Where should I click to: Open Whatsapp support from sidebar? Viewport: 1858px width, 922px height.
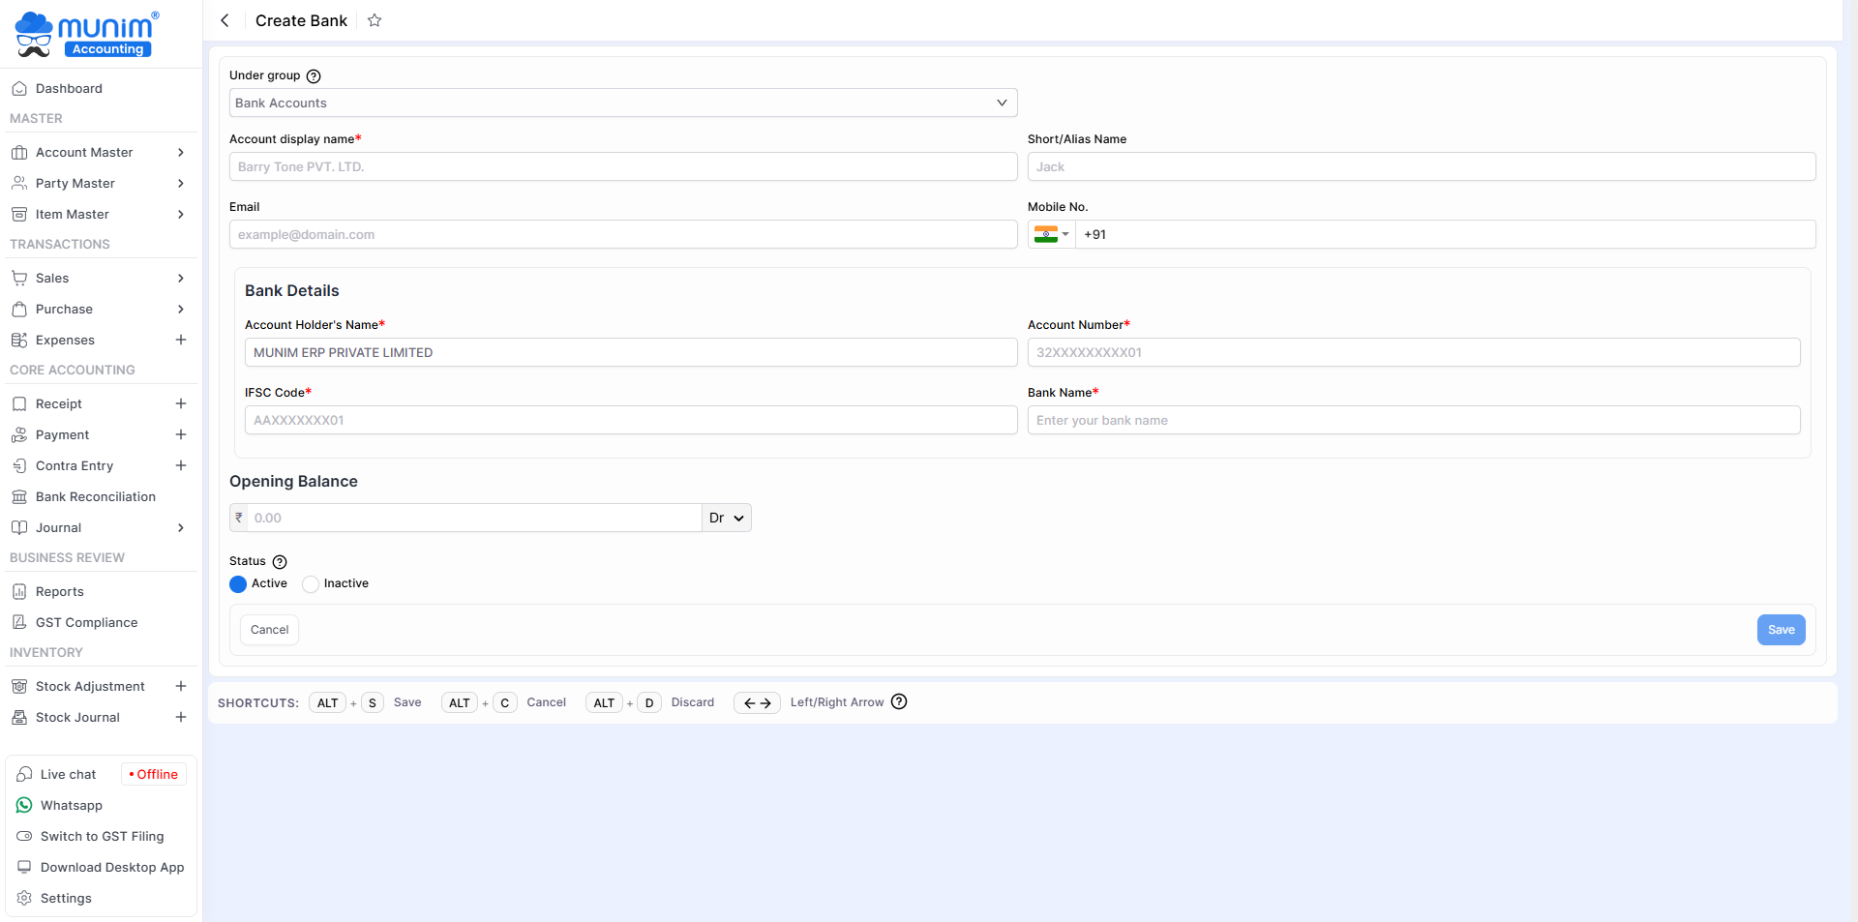pos(71,805)
